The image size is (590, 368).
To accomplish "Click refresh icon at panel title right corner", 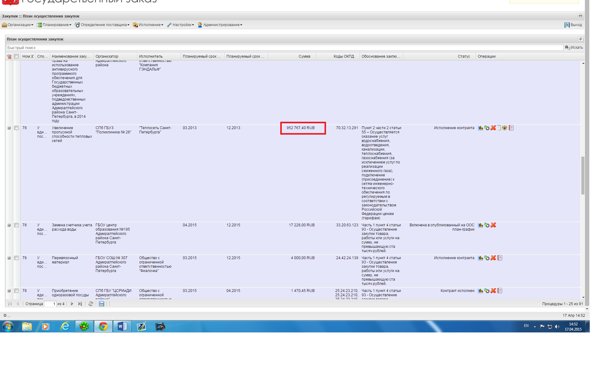I will point(580,39).
